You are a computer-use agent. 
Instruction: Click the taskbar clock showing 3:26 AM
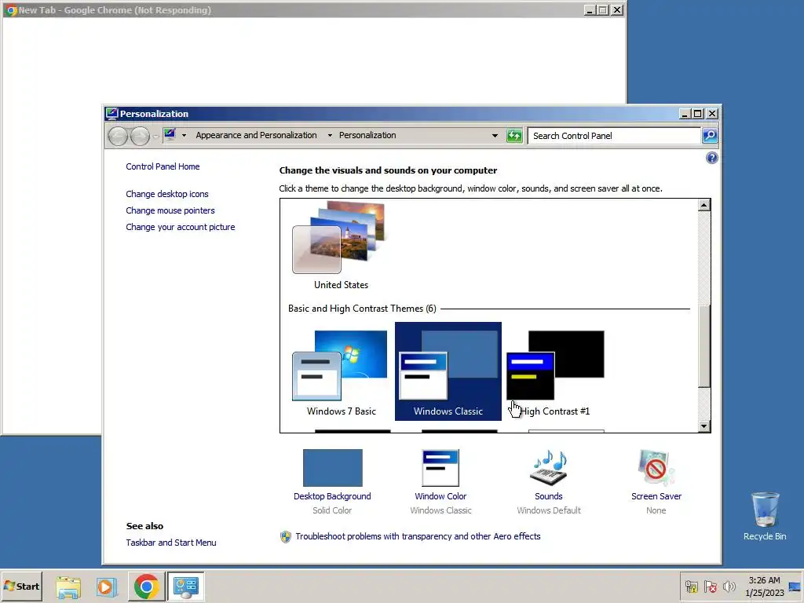click(x=764, y=587)
